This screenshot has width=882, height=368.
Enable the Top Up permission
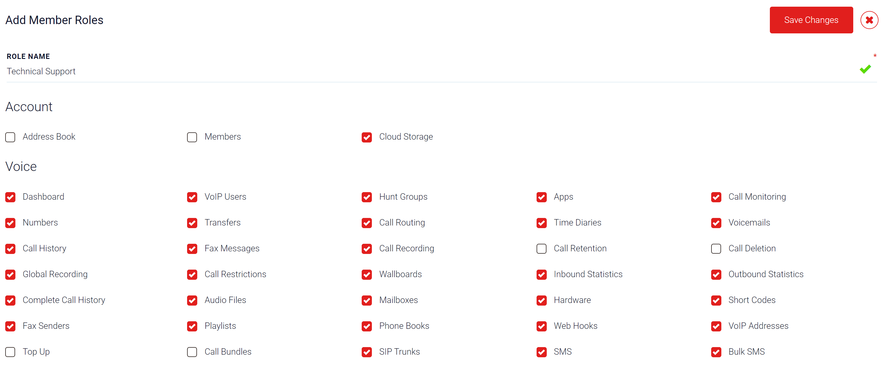pos(10,352)
